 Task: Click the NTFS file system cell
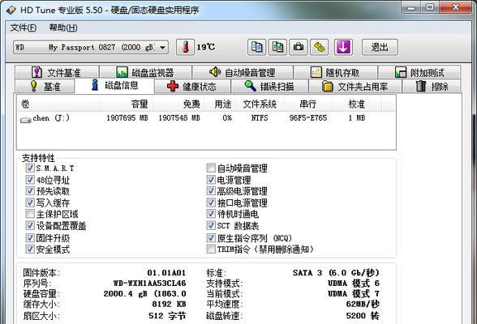coord(260,117)
